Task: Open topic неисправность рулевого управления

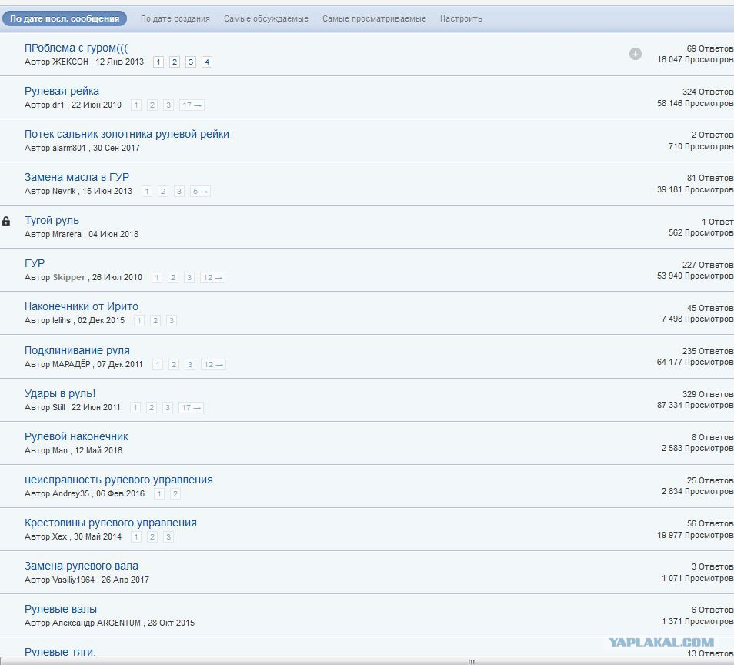Action: click(x=118, y=480)
